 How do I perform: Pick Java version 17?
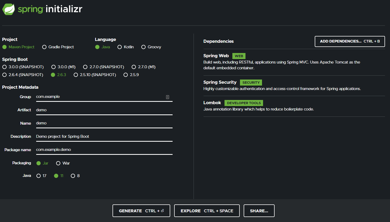41,176
